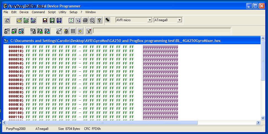The width and height of the screenshot is (268, 134).
Task: Open device file with yellow folder icon
Action: (19, 20)
